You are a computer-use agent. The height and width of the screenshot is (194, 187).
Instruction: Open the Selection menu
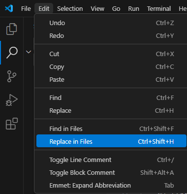[x=70, y=8]
